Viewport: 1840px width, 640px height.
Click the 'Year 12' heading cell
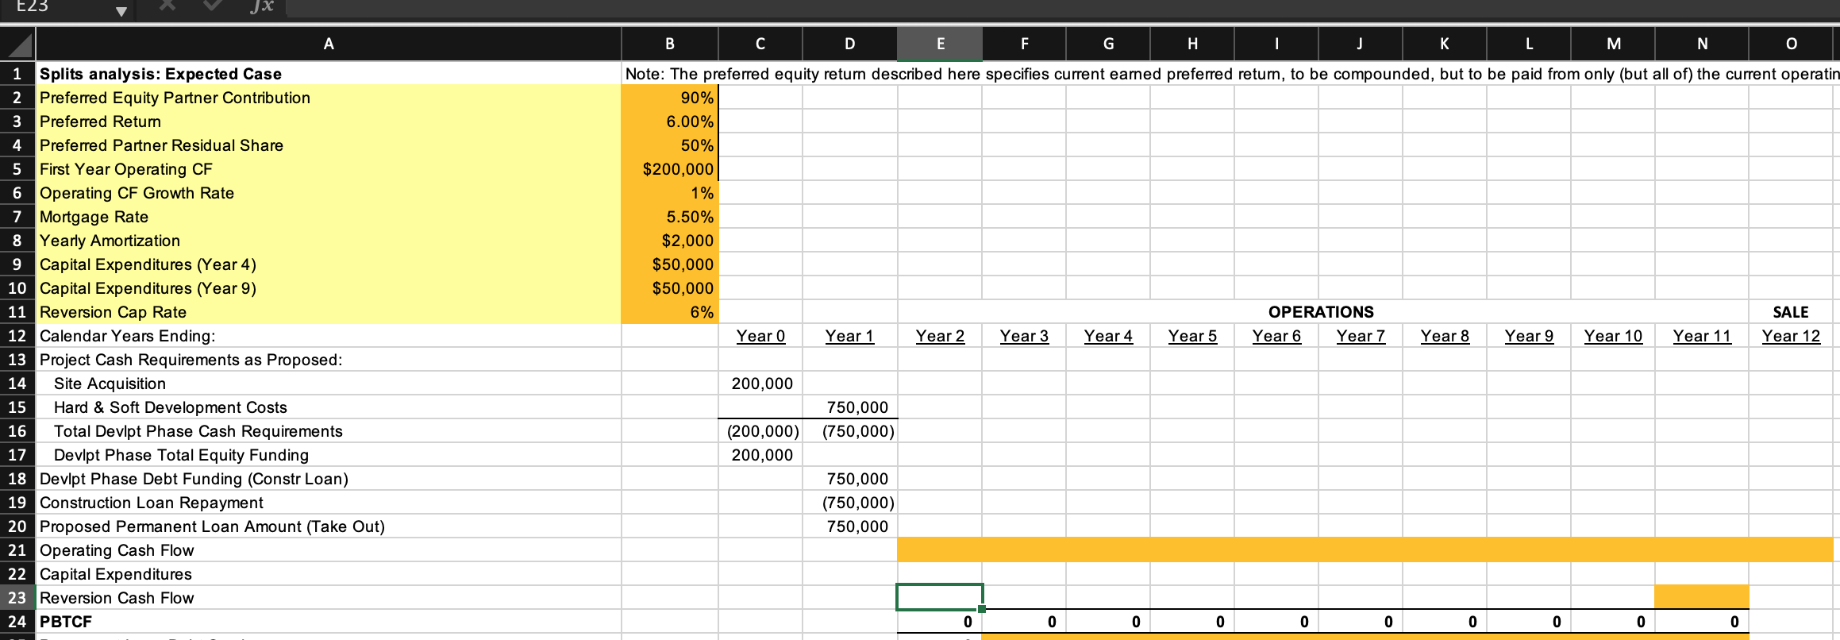pos(1792,336)
